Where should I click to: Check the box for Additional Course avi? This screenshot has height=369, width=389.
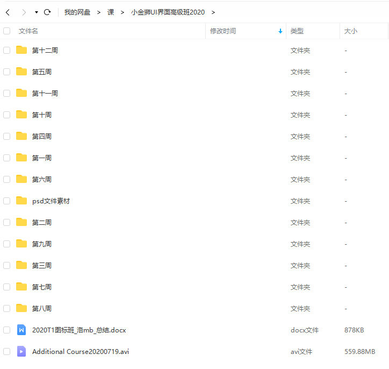[6, 351]
